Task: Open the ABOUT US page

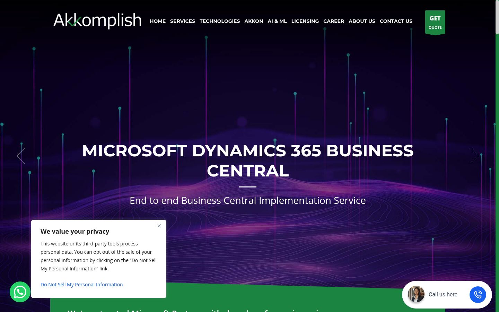Action: (362, 21)
